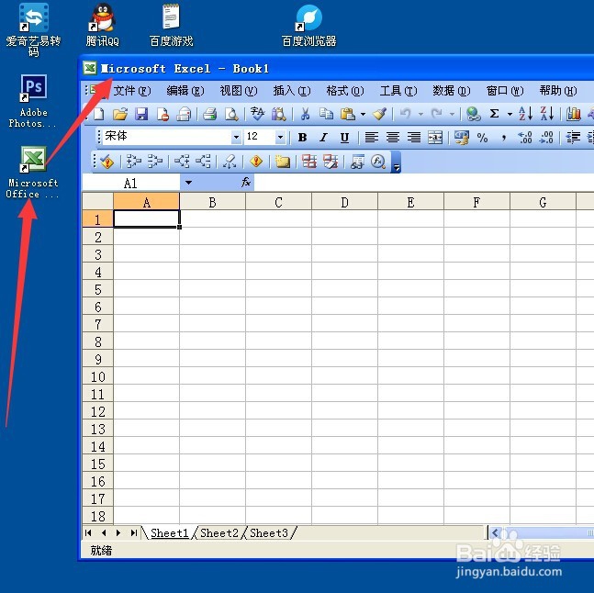Switch to the Sheet3 tab

pos(269,533)
